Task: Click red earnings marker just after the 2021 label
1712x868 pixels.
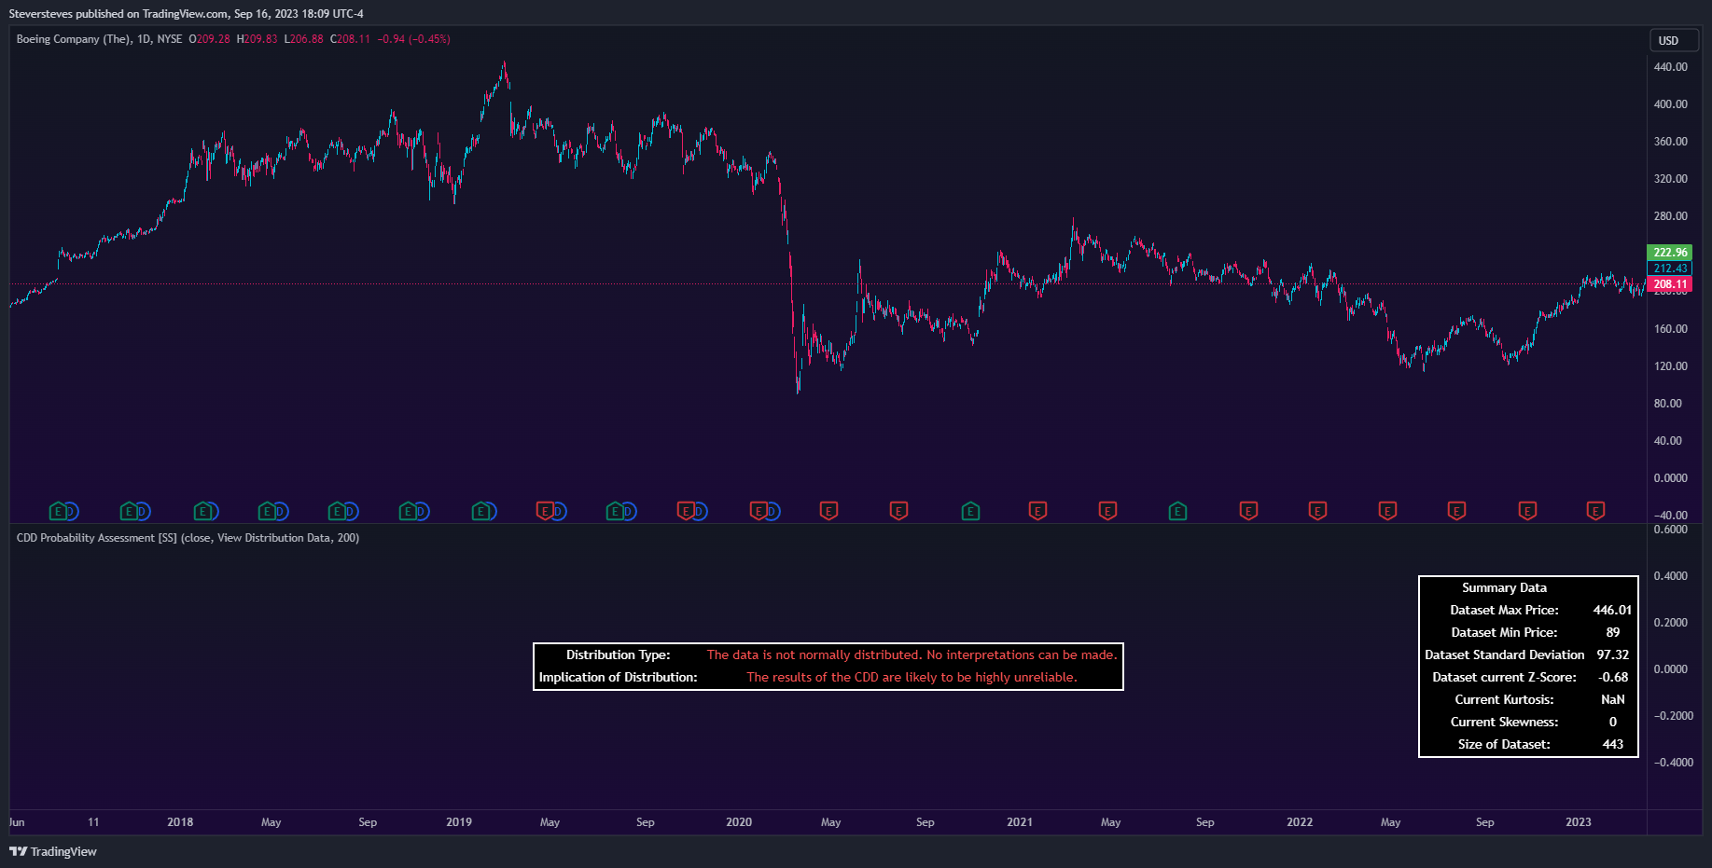Action: point(1037,511)
